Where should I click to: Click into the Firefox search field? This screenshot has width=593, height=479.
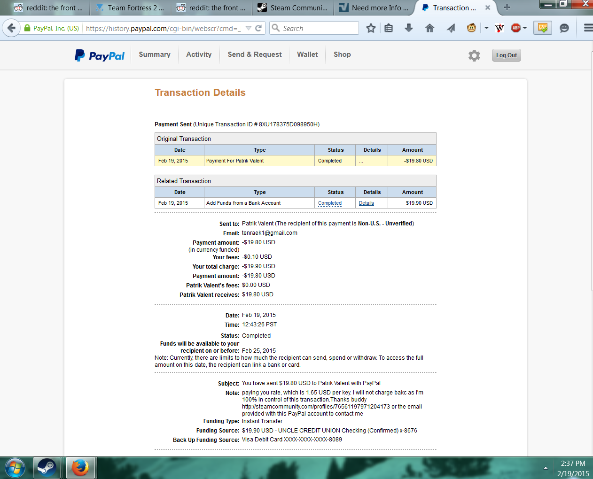pos(319,28)
